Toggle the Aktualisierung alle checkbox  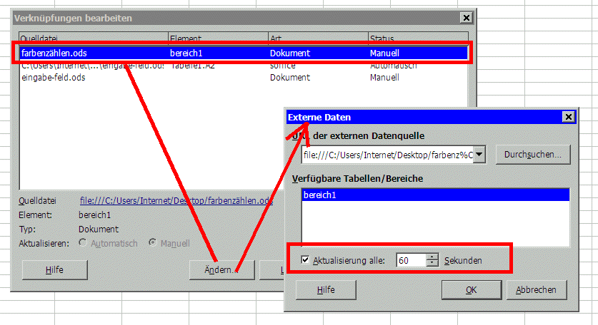click(306, 261)
